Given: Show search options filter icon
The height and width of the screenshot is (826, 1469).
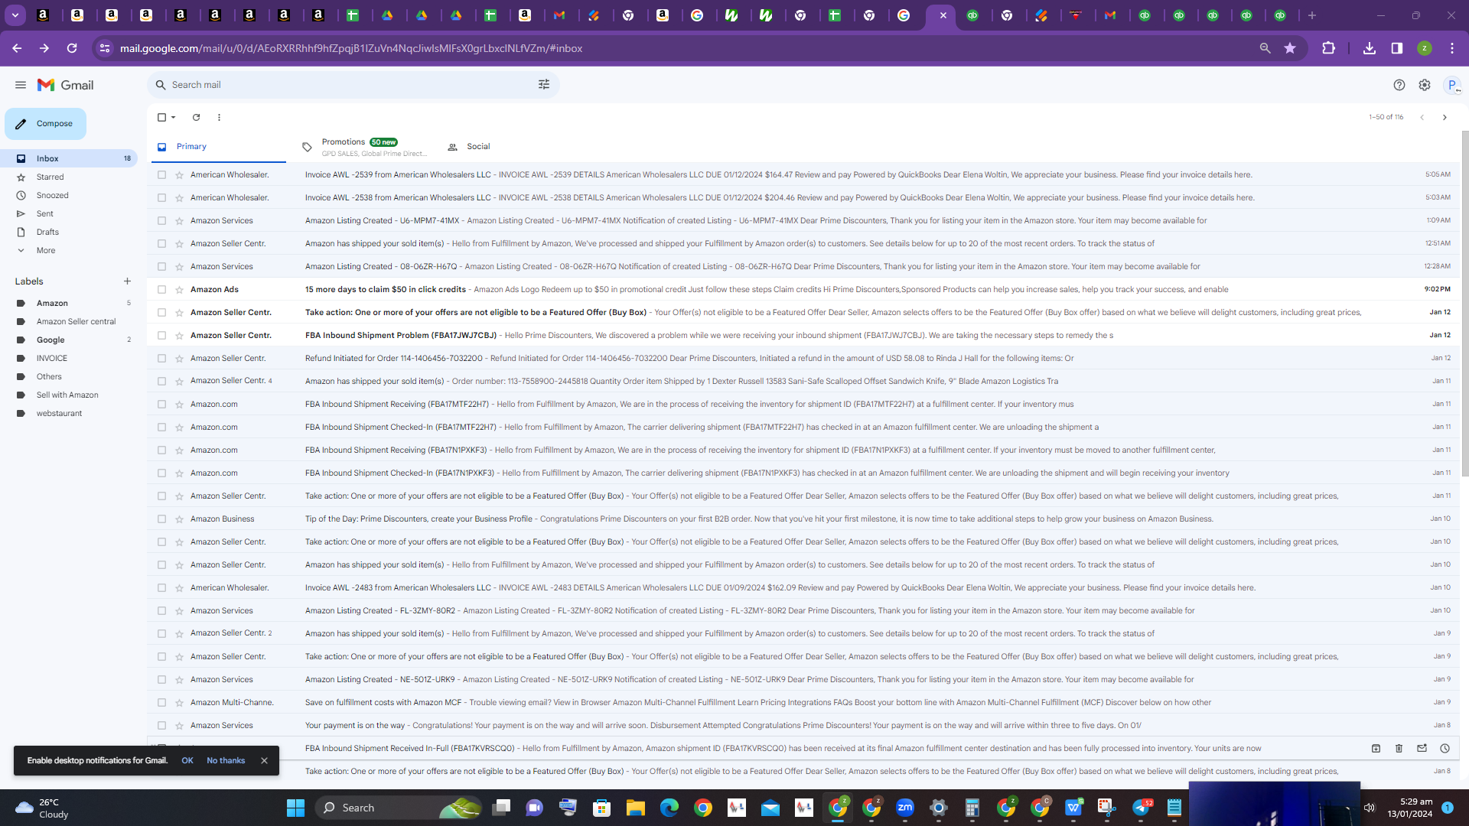Looking at the screenshot, I should [x=544, y=85].
